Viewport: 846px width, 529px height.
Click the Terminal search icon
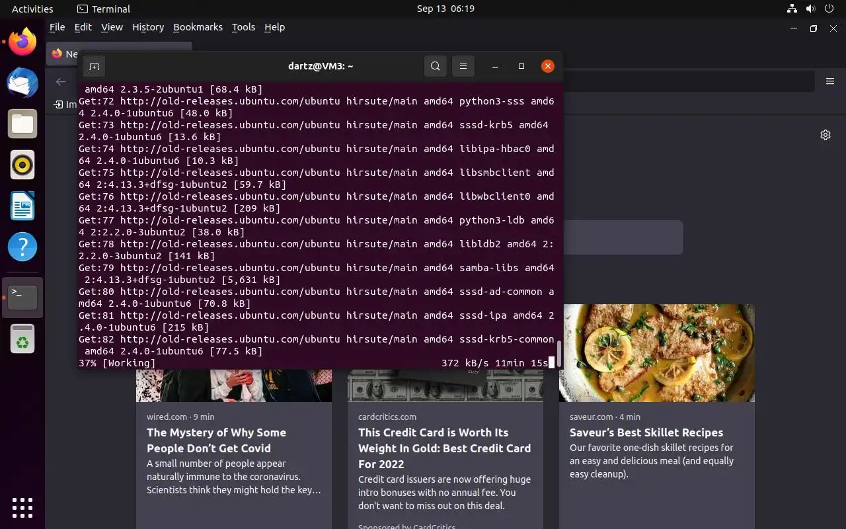(x=435, y=66)
